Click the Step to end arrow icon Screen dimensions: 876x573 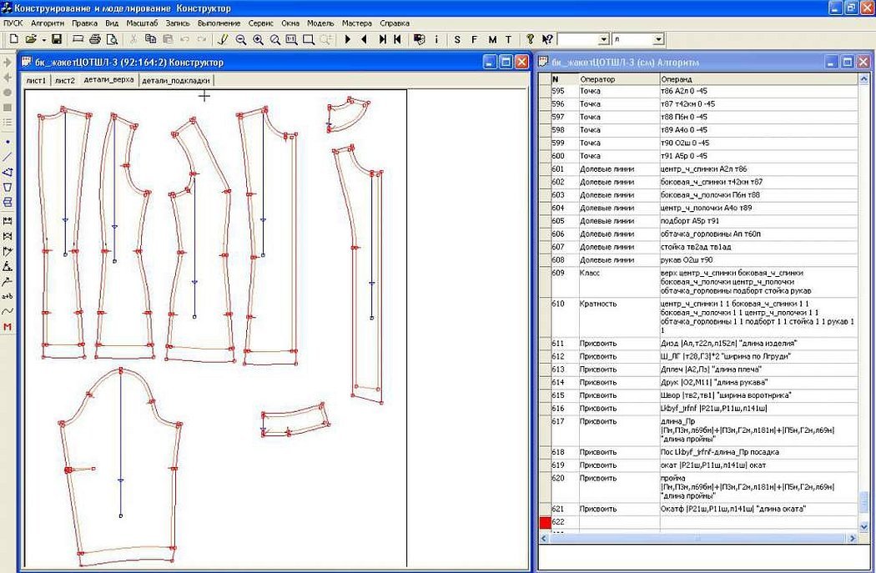coord(382,39)
